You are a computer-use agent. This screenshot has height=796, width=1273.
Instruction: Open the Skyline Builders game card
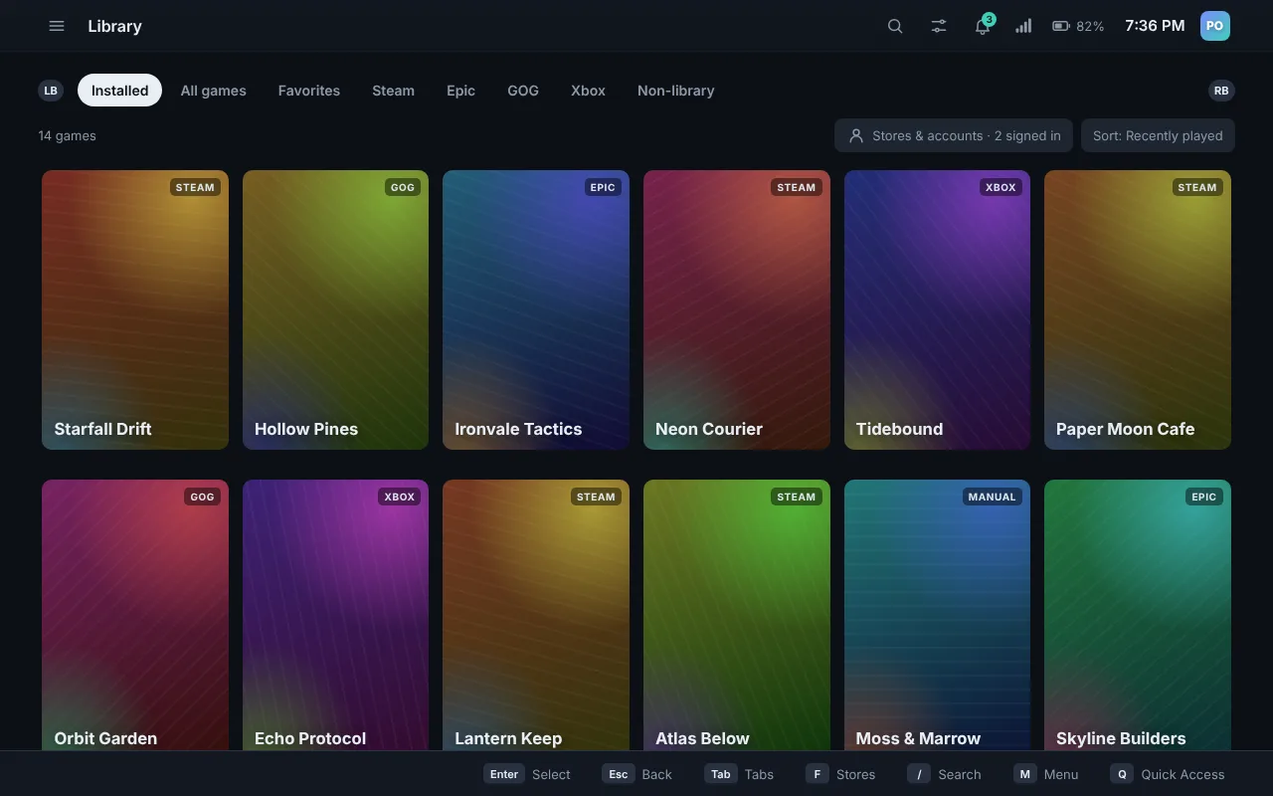tap(1138, 615)
